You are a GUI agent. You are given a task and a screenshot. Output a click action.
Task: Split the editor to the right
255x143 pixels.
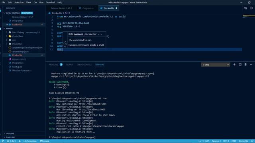(x=251, y=8)
